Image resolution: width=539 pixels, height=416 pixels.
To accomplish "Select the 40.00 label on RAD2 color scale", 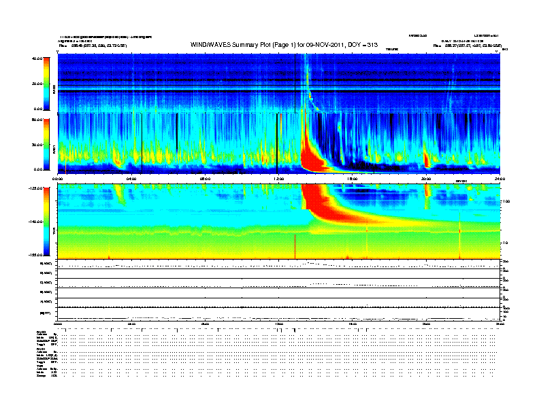I will pyautogui.click(x=37, y=58).
